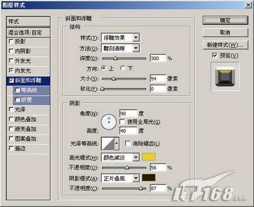Click the highlight 不透明度 slider handle at 56
The height and width of the screenshot is (207, 254).
(127, 167)
